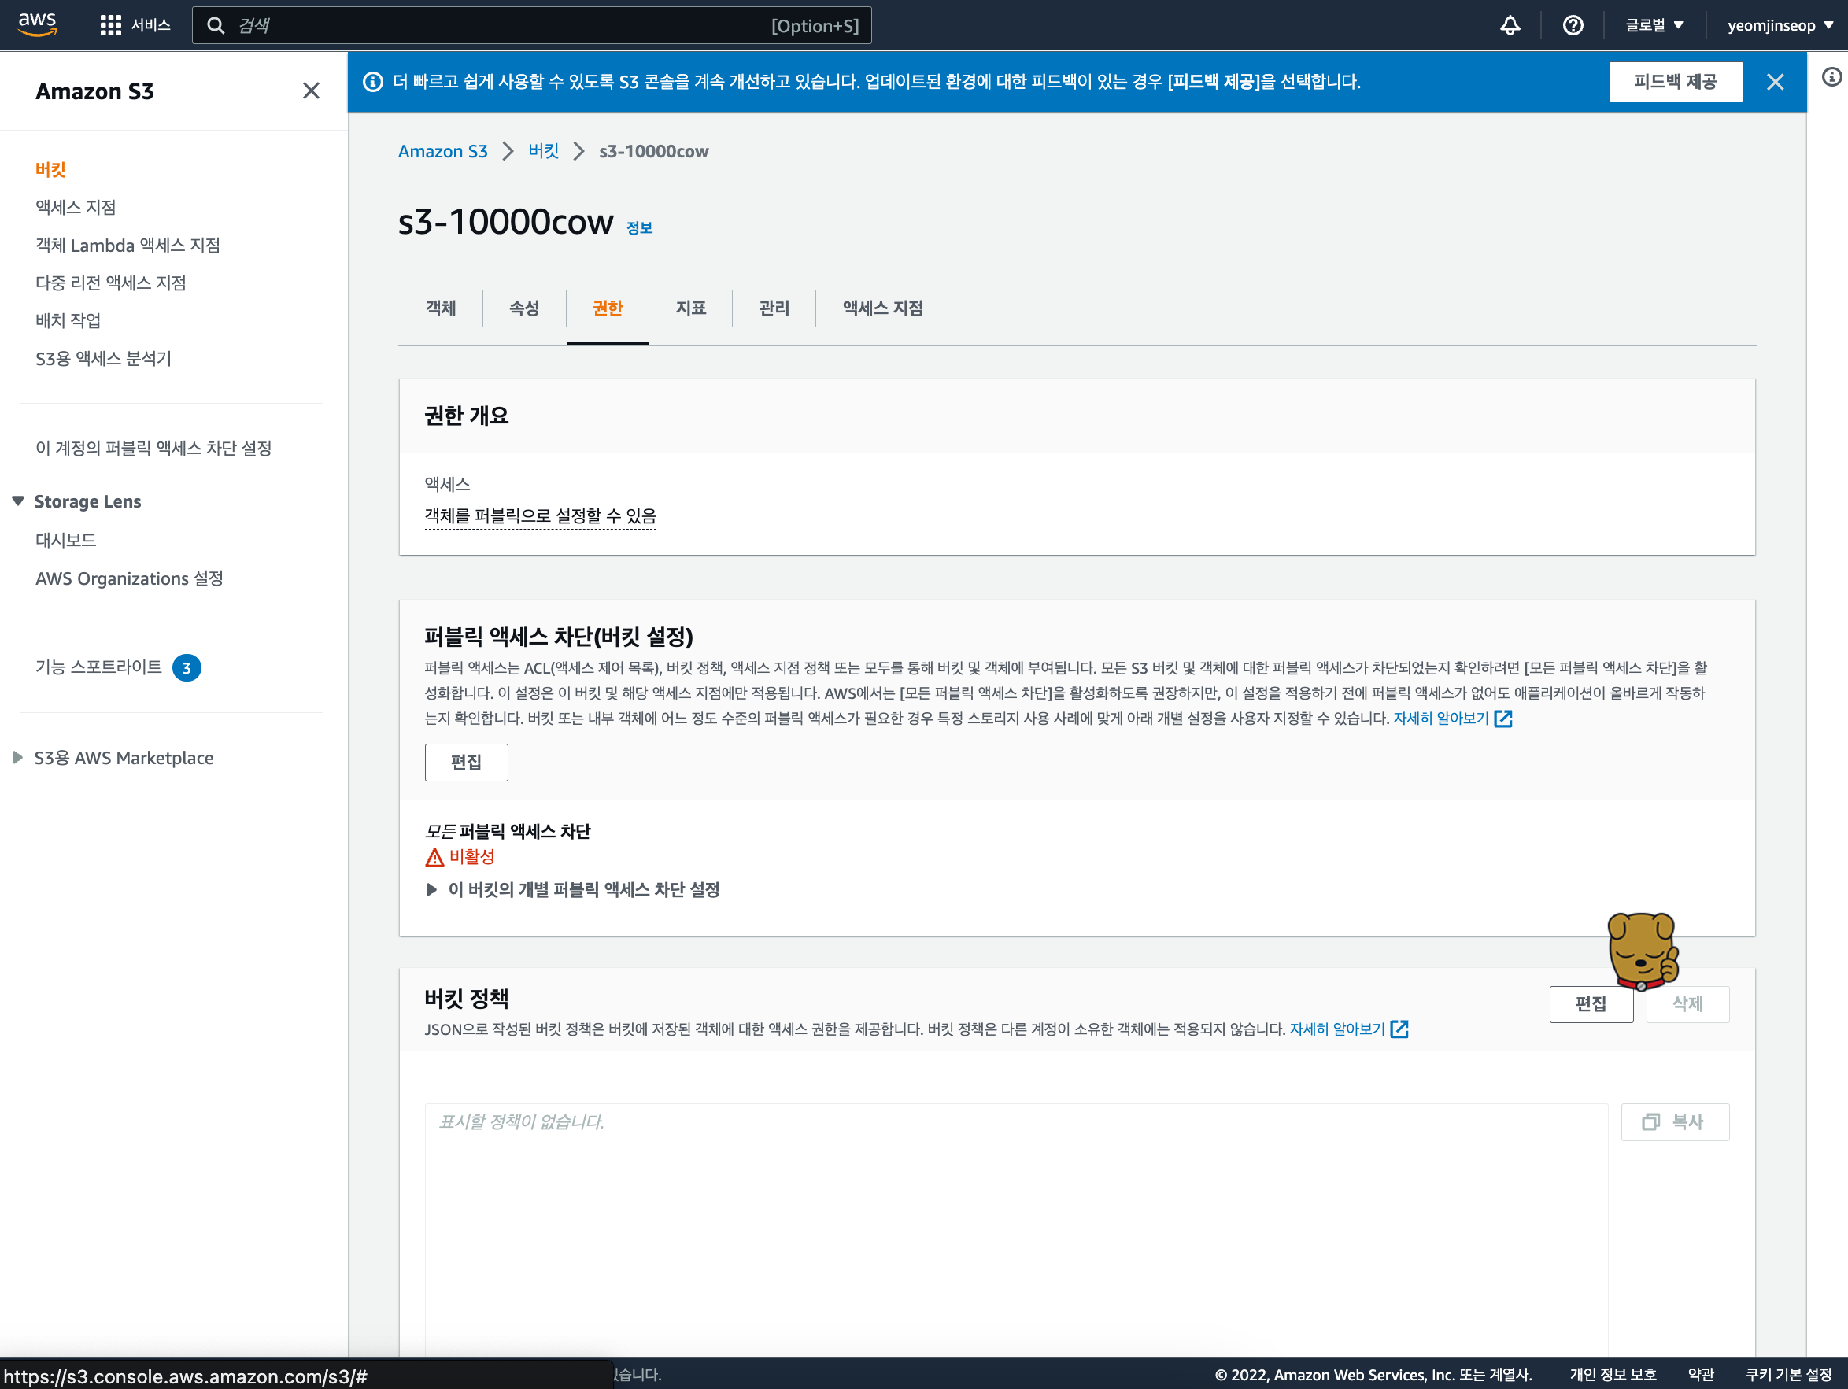The height and width of the screenshot is (1389, 1848).
Task: Switch to the 속성 tab
Action: (524, 308)
